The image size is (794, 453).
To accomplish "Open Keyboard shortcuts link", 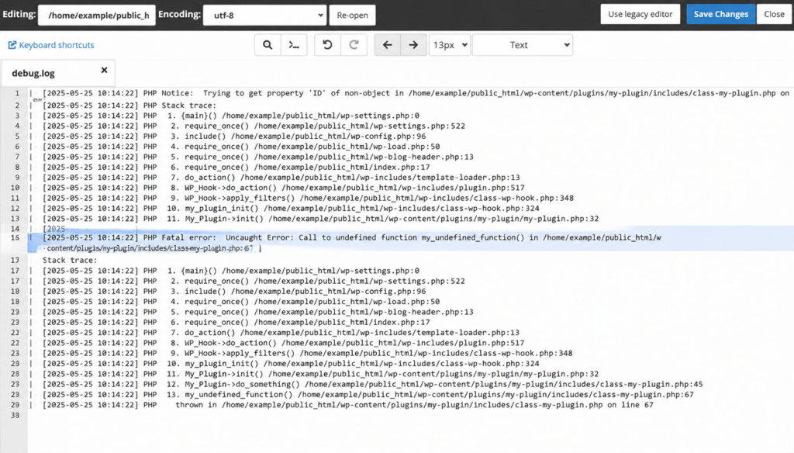I will (x=51, y=45).
